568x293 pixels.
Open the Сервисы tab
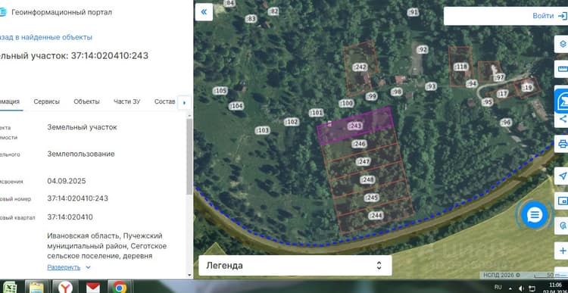point(47,101)
